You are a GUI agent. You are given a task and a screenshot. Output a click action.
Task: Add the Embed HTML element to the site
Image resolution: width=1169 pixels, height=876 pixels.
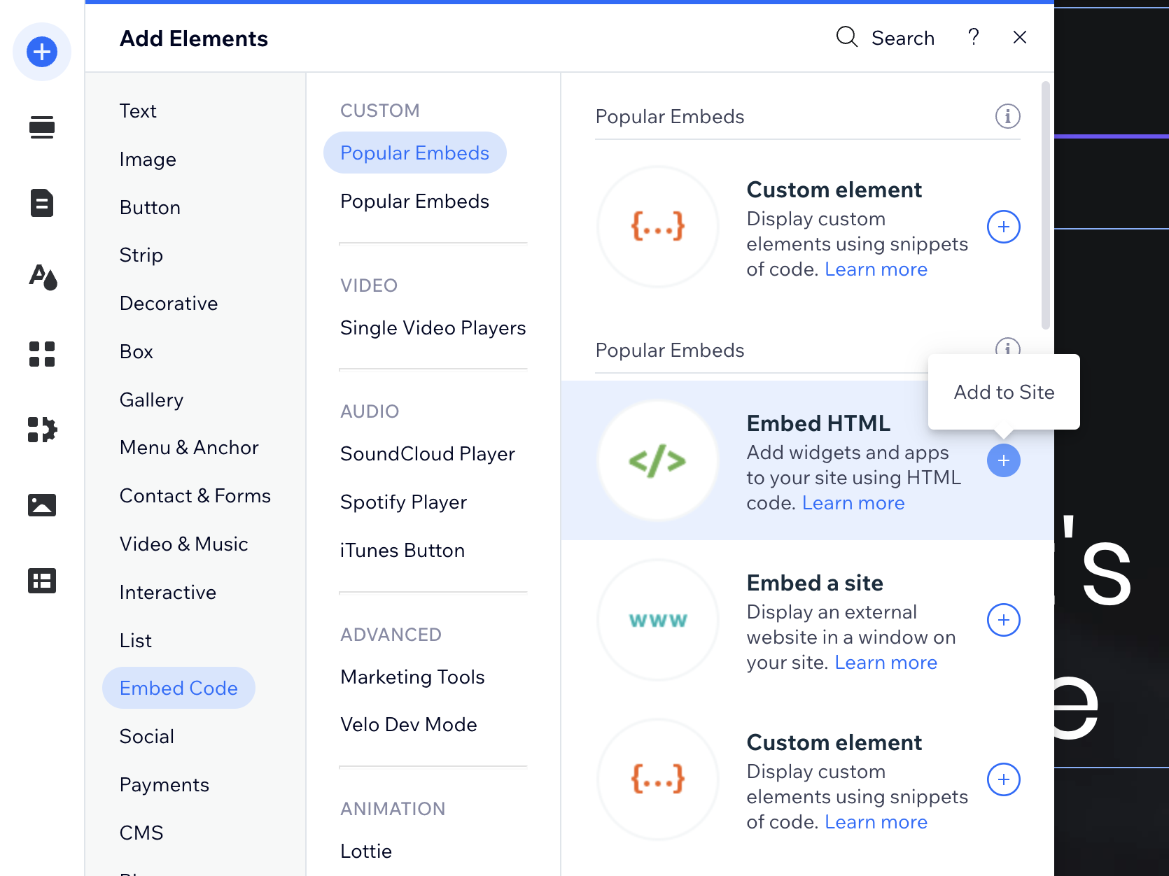[x=1004, y=460]
